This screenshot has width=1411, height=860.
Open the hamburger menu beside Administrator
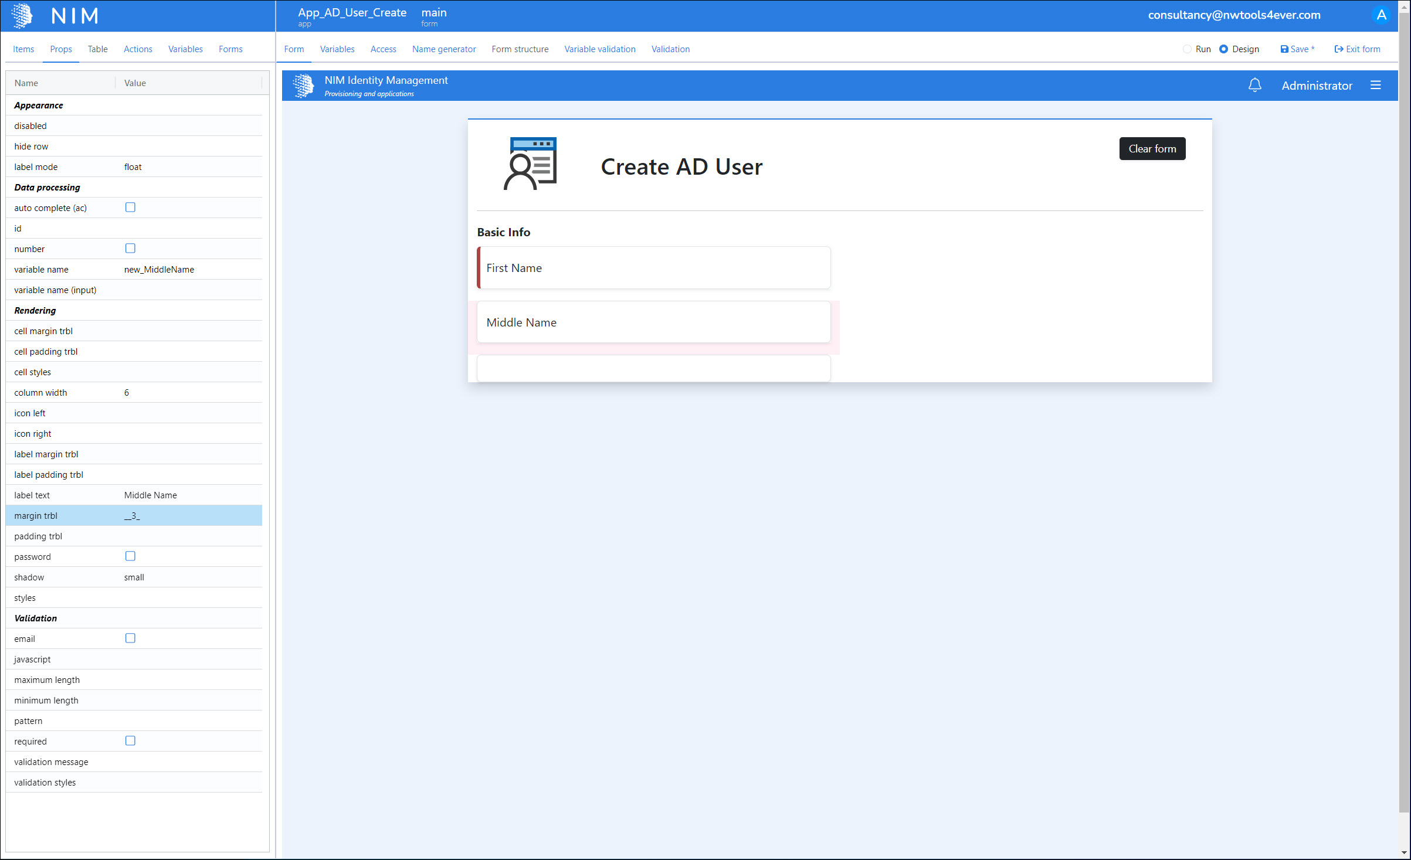[x=1375, y=86]
